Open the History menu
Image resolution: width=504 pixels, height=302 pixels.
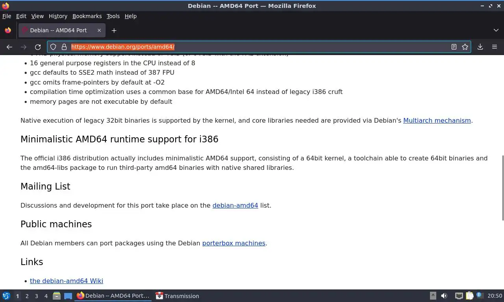pos(58,16)
